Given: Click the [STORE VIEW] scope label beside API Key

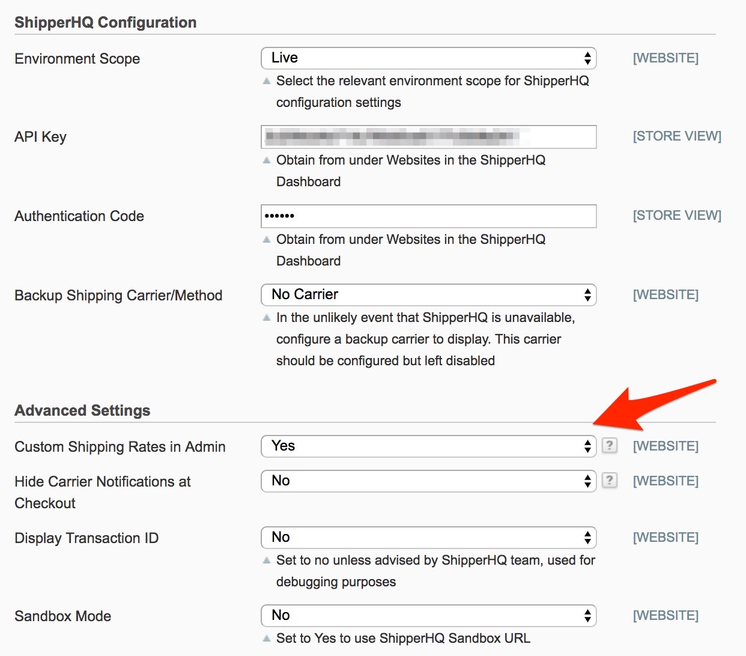Looking at the screenshot, I should click(677, 136).
